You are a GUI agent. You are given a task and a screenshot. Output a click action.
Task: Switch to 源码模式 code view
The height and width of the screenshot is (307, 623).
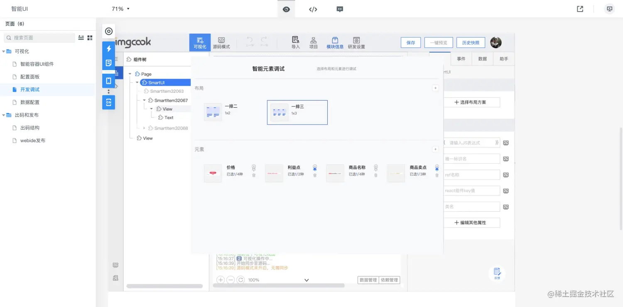tap(221, 42)
